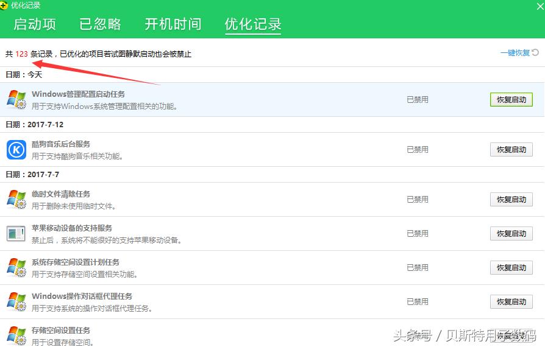Select the 苹果移动设备的支持服务 entry title
The height and width of the screenshot is (347, 545).
72,228
